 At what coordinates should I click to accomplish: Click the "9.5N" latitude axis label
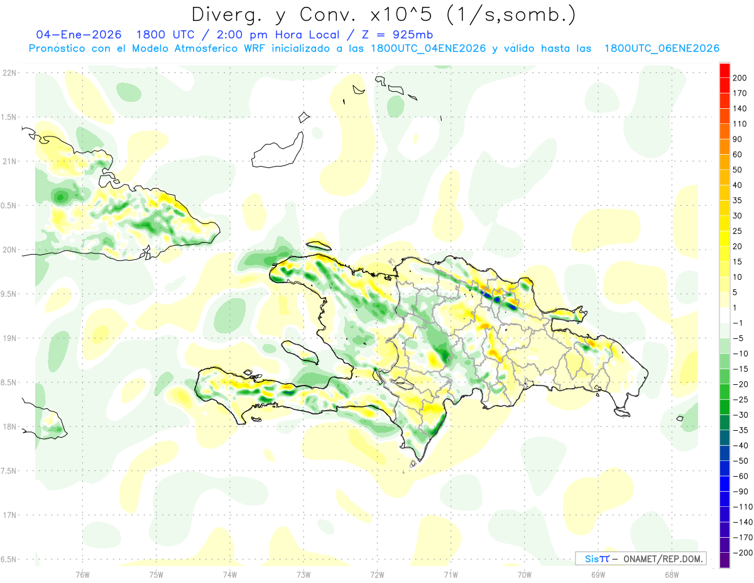tap(9, 294)
